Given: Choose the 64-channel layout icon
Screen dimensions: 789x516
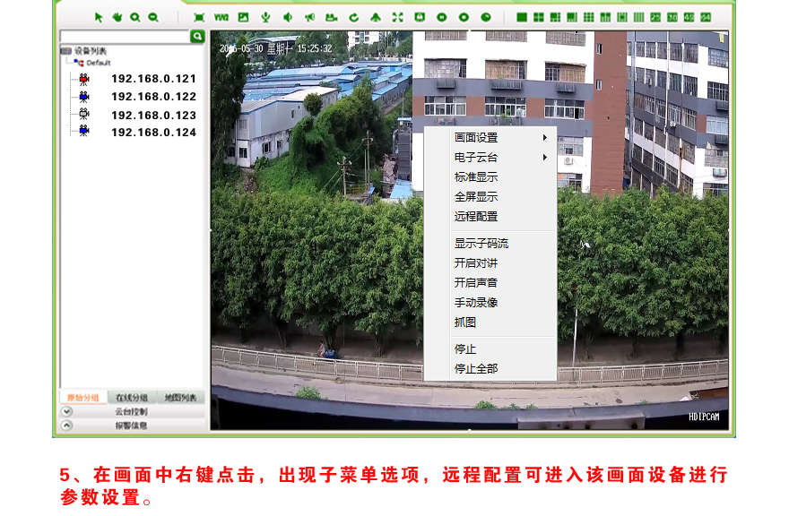Looking at the screenshot, I should pyautogui.click(x=706, y=17).
